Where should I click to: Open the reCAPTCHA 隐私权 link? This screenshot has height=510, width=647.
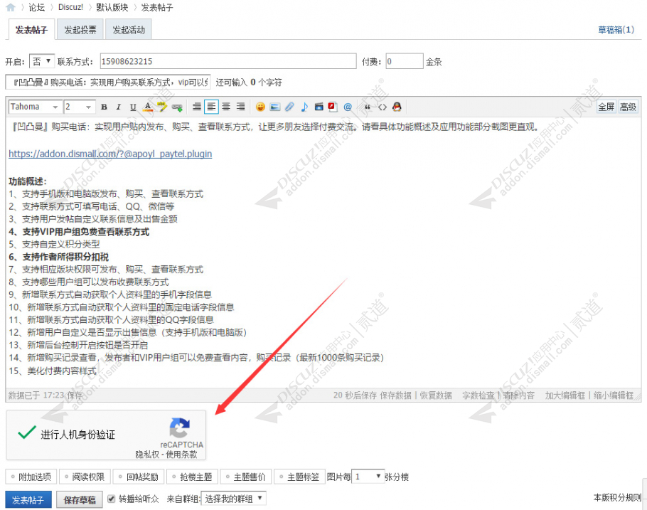147,455
